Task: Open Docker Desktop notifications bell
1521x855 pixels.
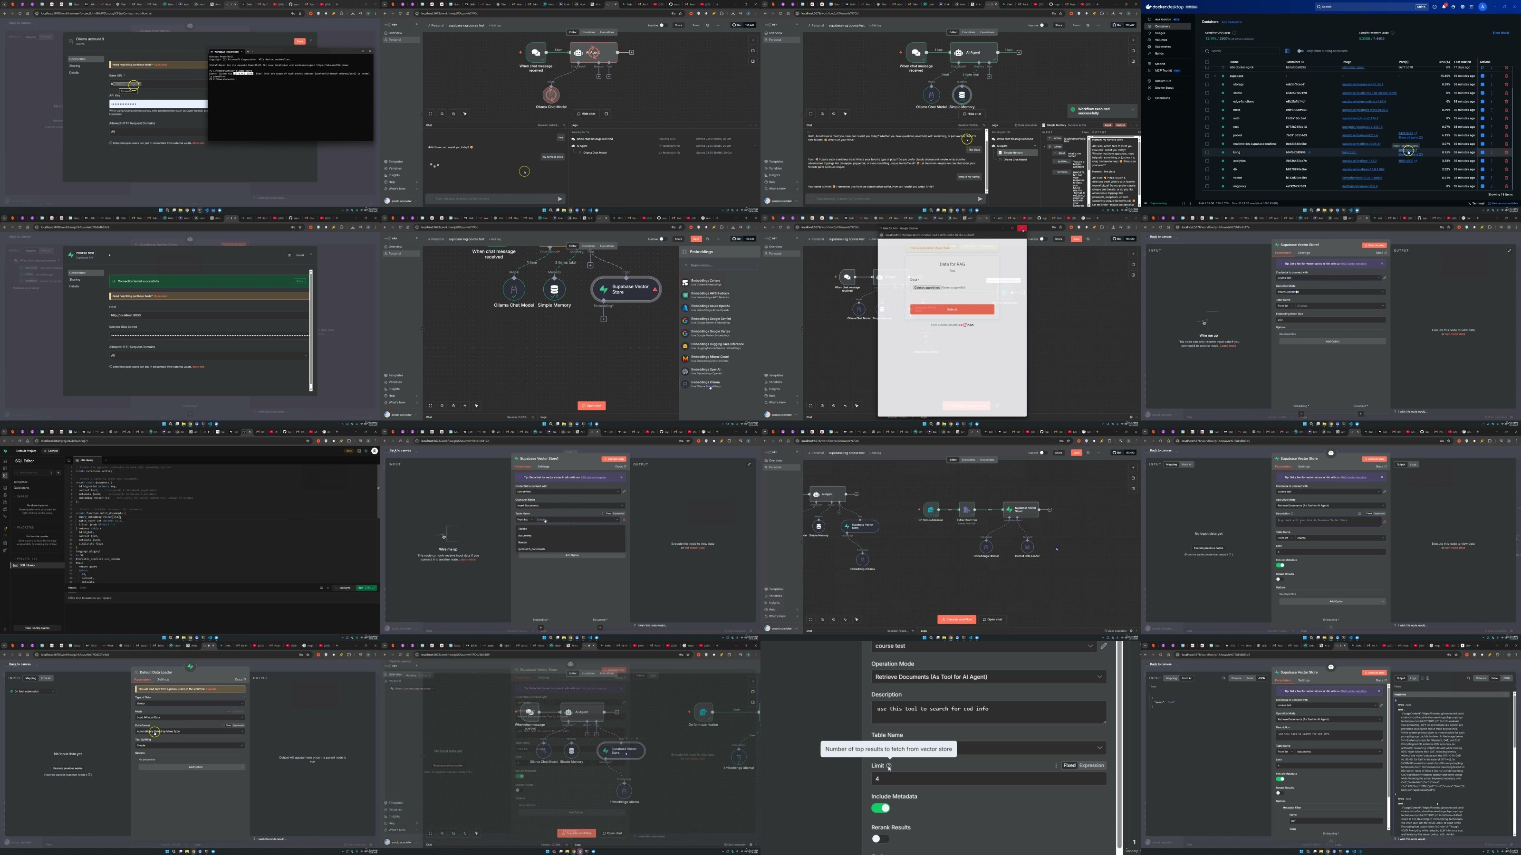Action: [1444, 7]
